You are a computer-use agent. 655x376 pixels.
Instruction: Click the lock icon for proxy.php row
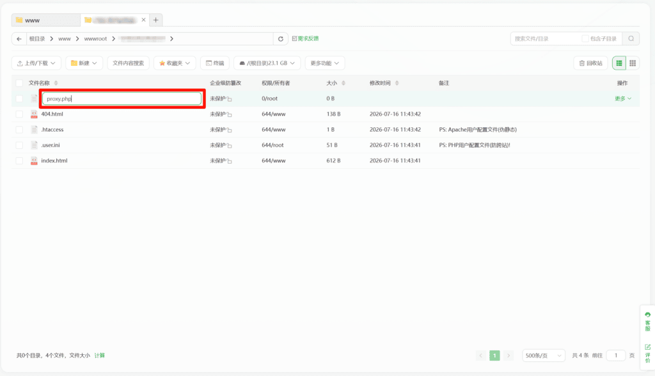tap(229, 99)
